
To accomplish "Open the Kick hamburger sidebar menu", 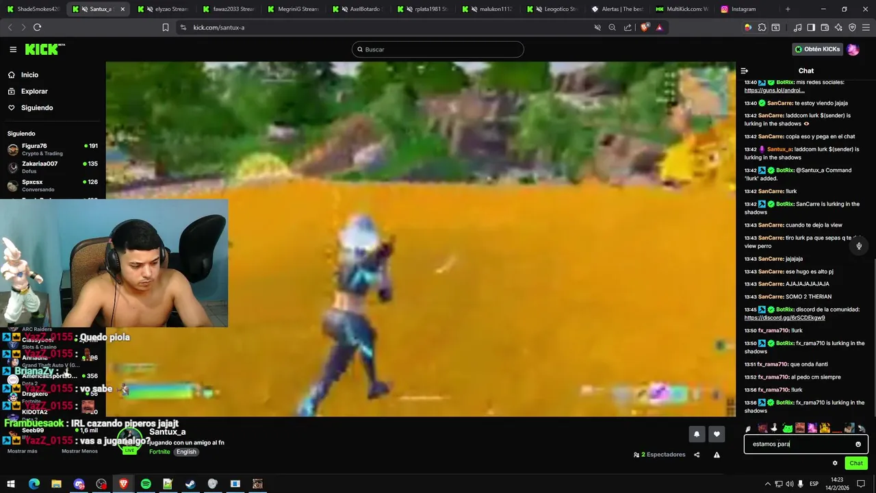I will 13,49.
